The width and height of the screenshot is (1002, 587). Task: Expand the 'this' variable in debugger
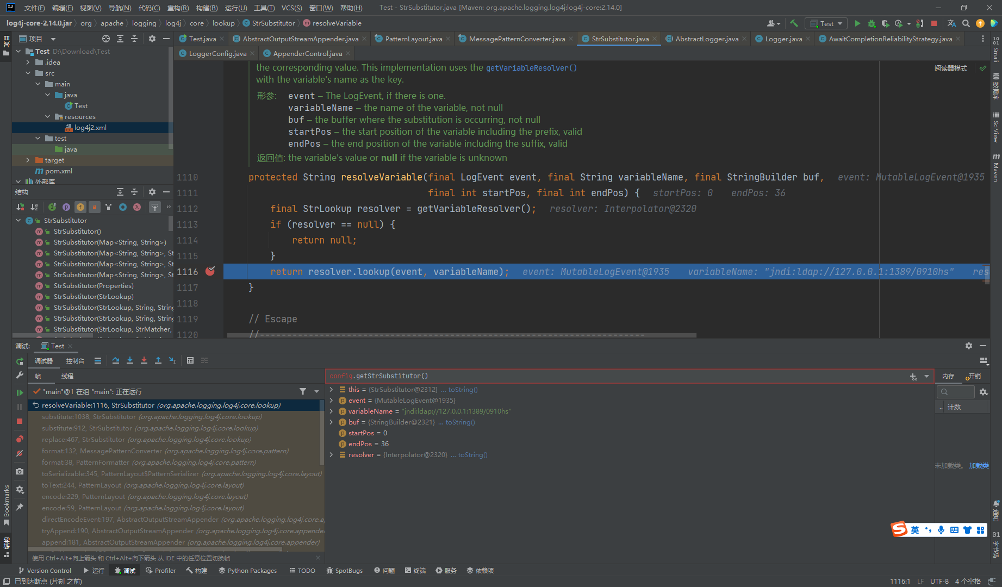pos(331,390)
